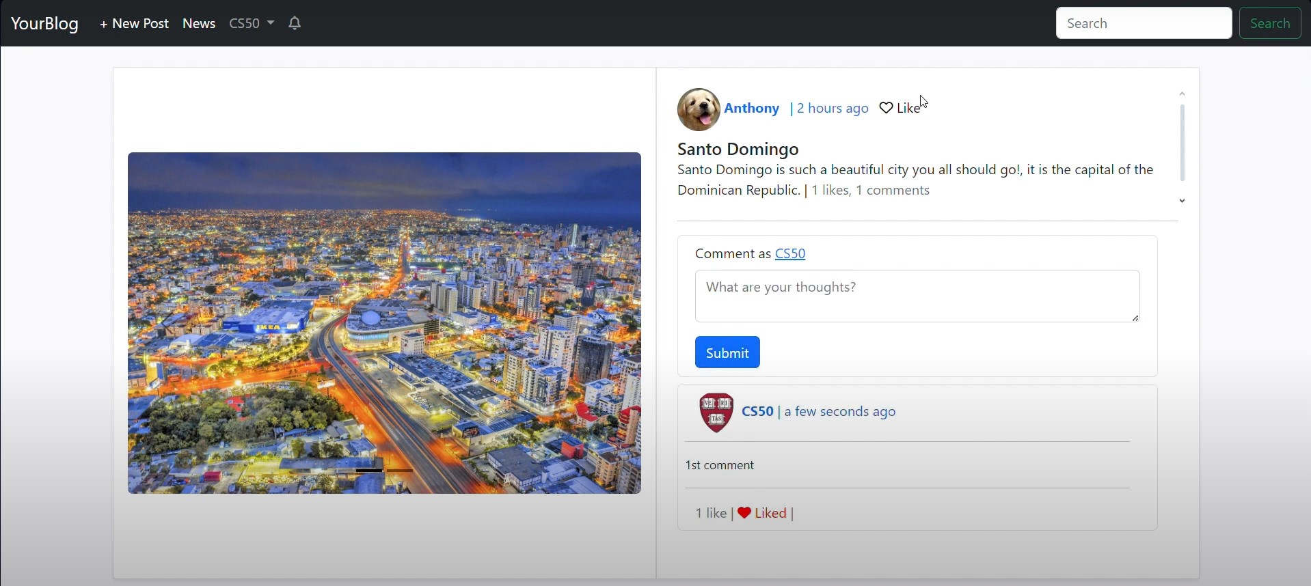The width and height of the screenshot is (1311, 586).
Task: Open the New Post page
Action: 134,24
